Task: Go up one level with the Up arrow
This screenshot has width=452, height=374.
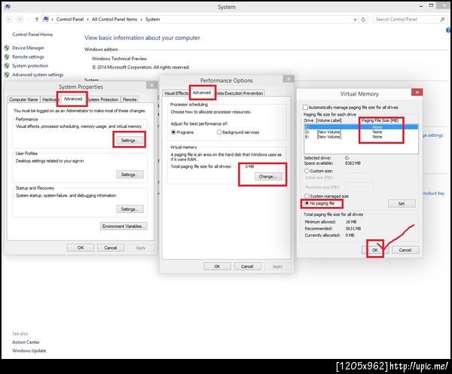Action: (37, 20)
